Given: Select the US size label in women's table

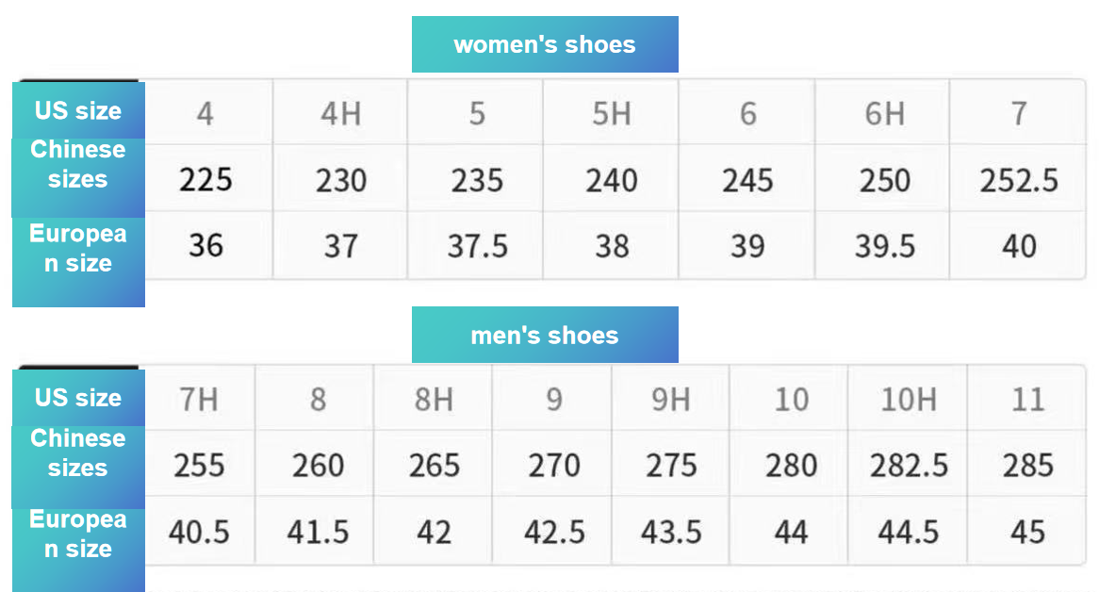Looking at the screenshot, I should (x=78, y=110).
